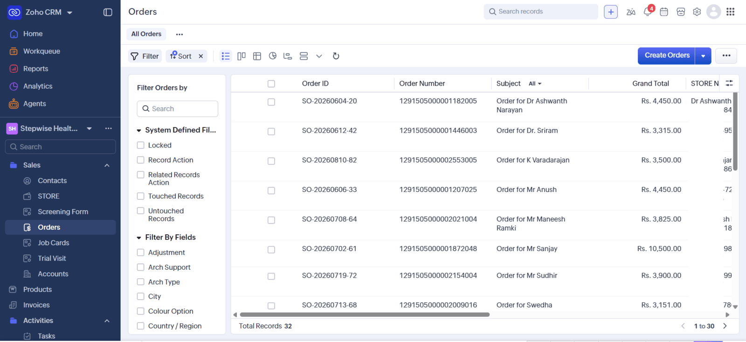The image size is (746, 342).
Task: Open Analytics in sidebar
Action: [38, 86]
